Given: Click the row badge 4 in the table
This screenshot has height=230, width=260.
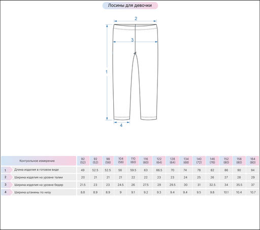Looking at the screenshot, I should coord(7,192).
